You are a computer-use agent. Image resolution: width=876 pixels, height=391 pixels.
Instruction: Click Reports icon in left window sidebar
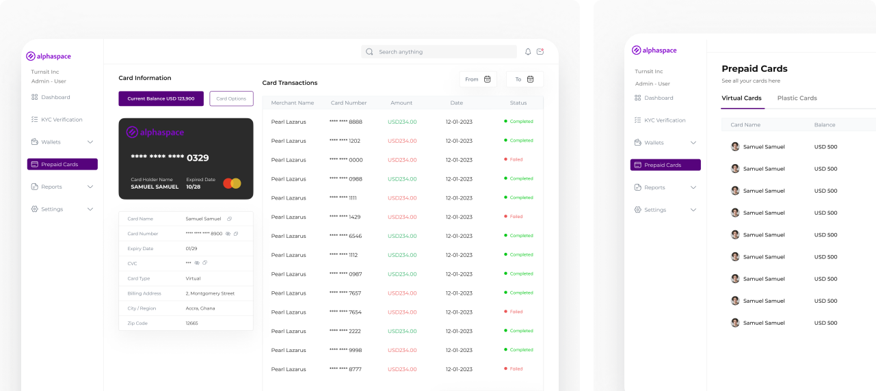click(35, 187)
